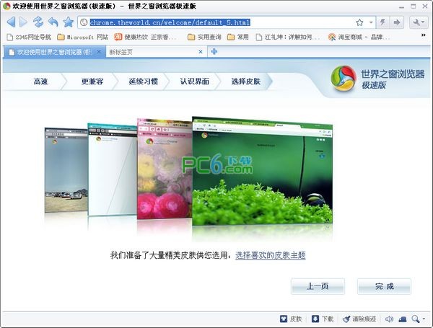Select the URL in the address bar

(x=170, y=22)
